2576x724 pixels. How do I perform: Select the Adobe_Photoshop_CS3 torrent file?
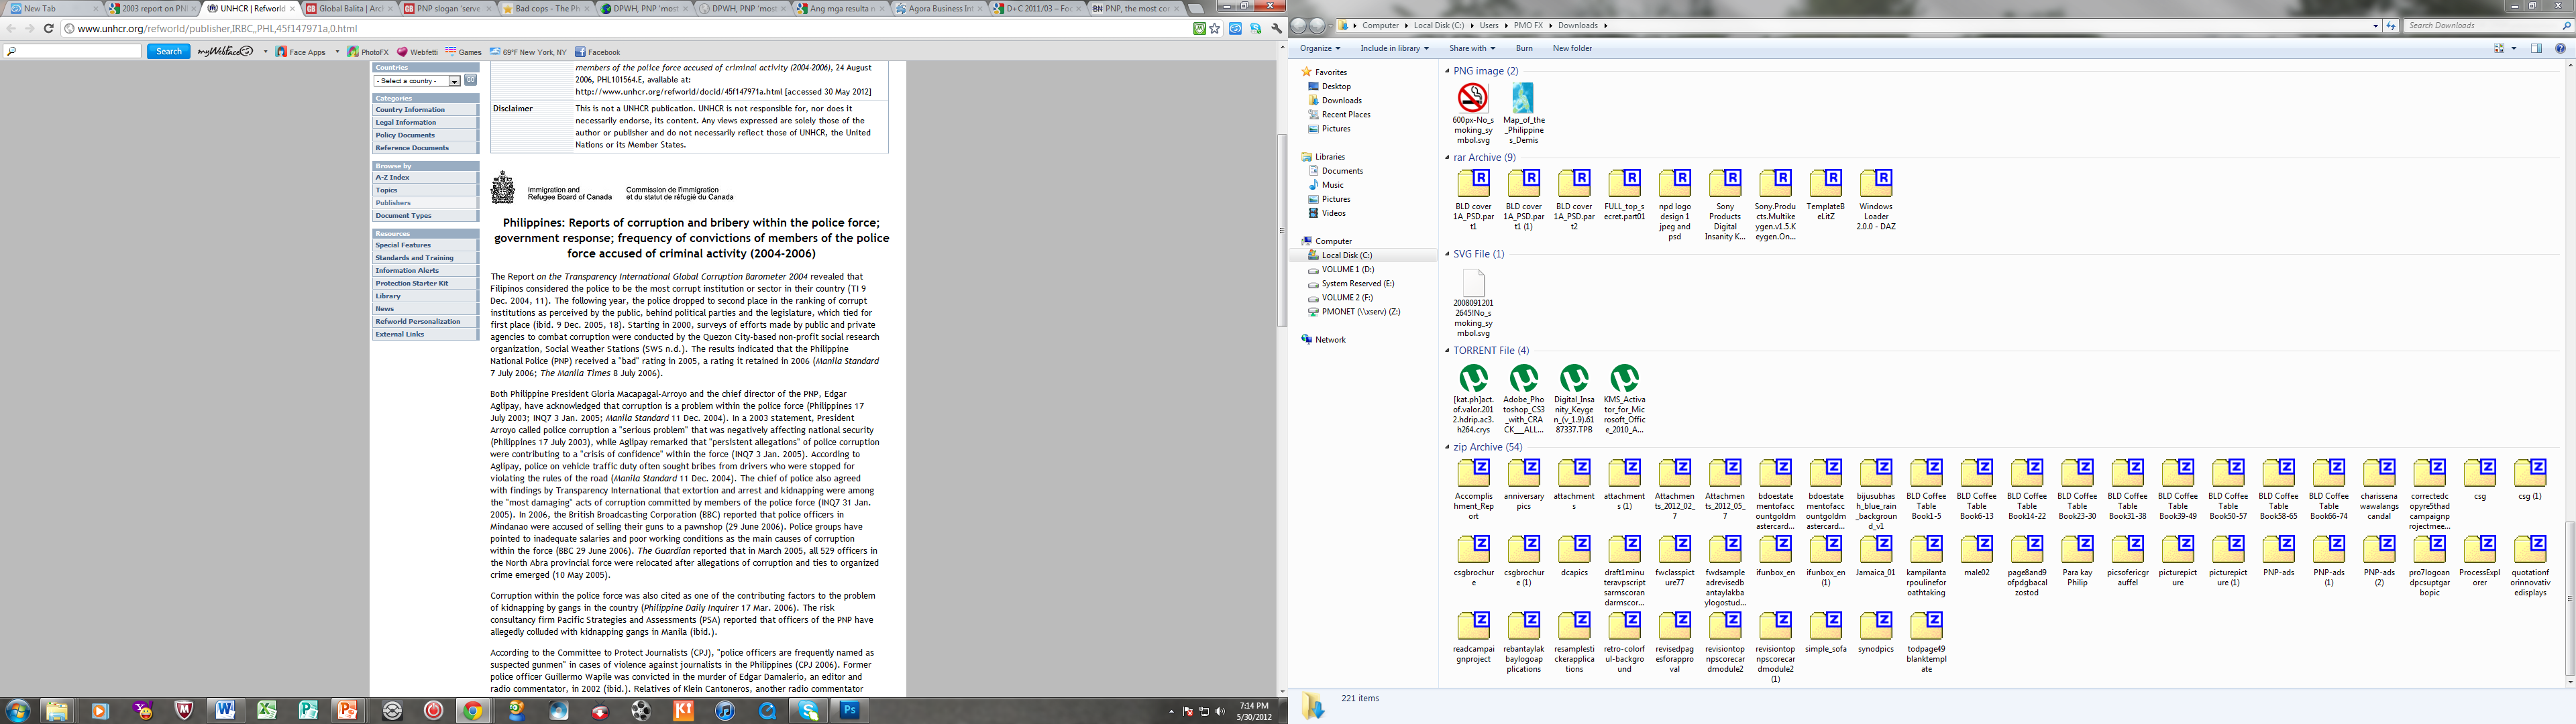coord(1524,399)
